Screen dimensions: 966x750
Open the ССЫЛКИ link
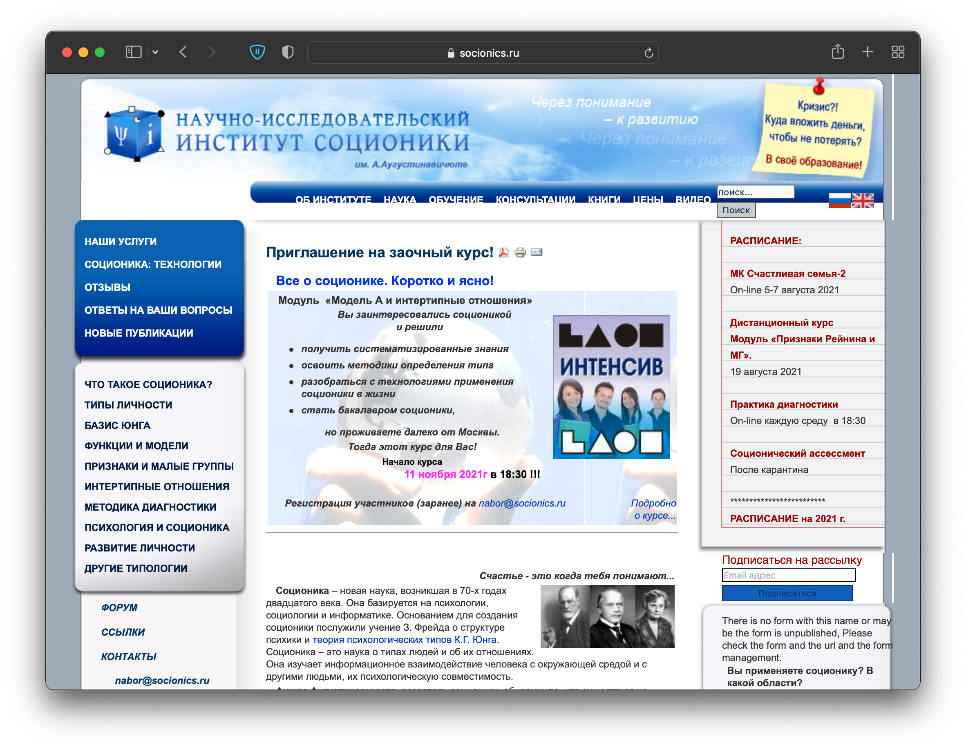[123, 632]
